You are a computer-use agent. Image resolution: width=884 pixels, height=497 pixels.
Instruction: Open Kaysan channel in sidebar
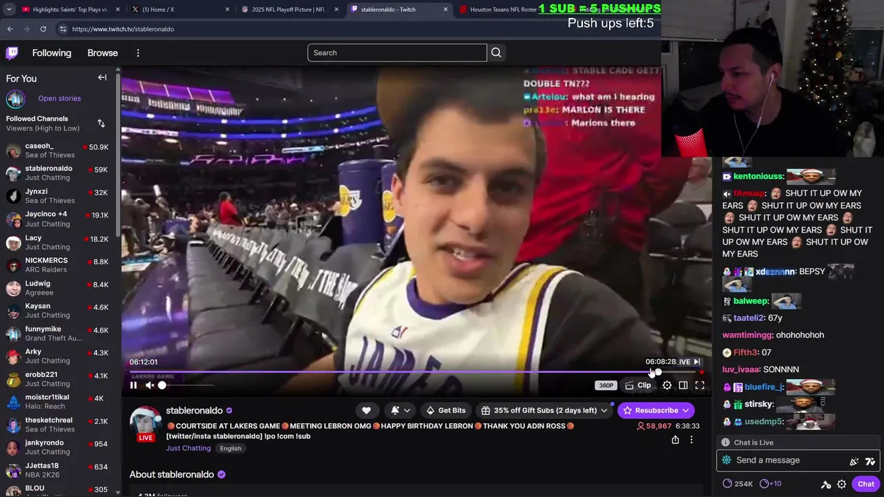[x=59, y=310]
